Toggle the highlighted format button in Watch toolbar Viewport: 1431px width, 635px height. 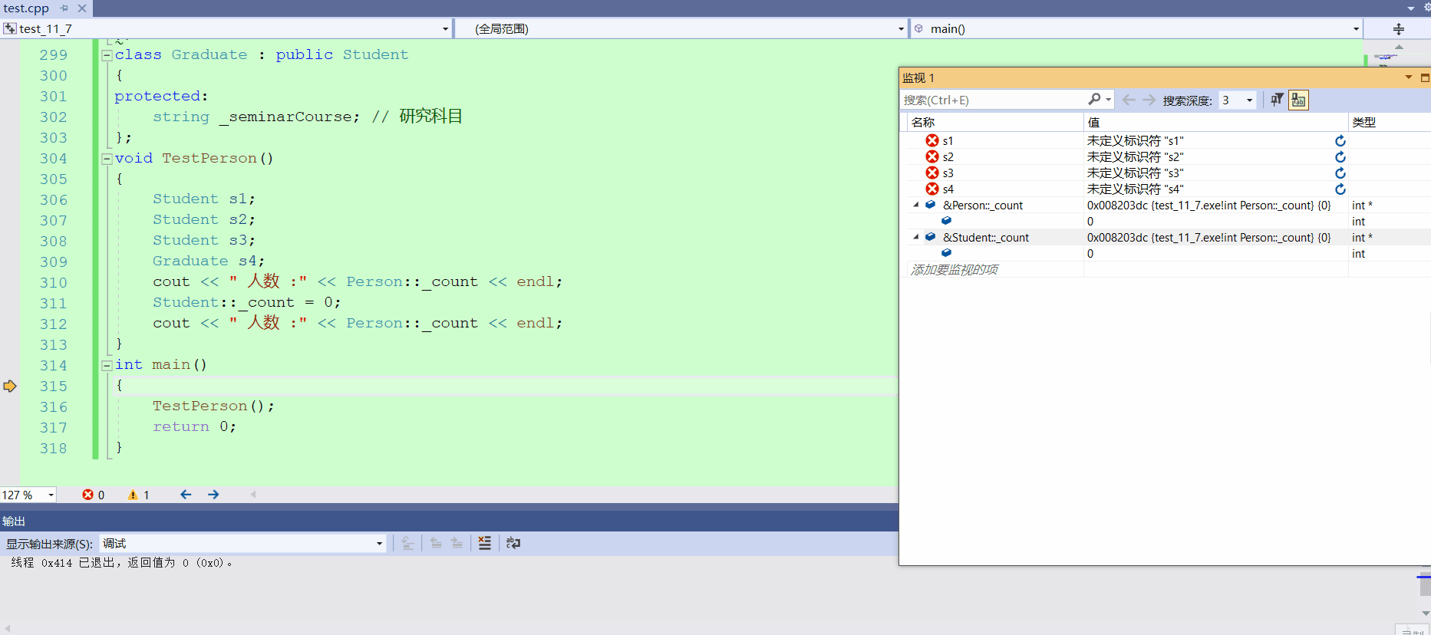[x=1298, y=100]
